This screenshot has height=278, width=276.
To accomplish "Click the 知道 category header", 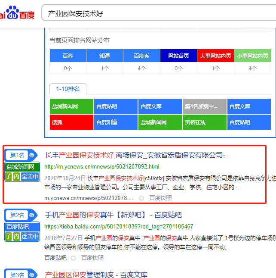I will click(x=104, y=56).
